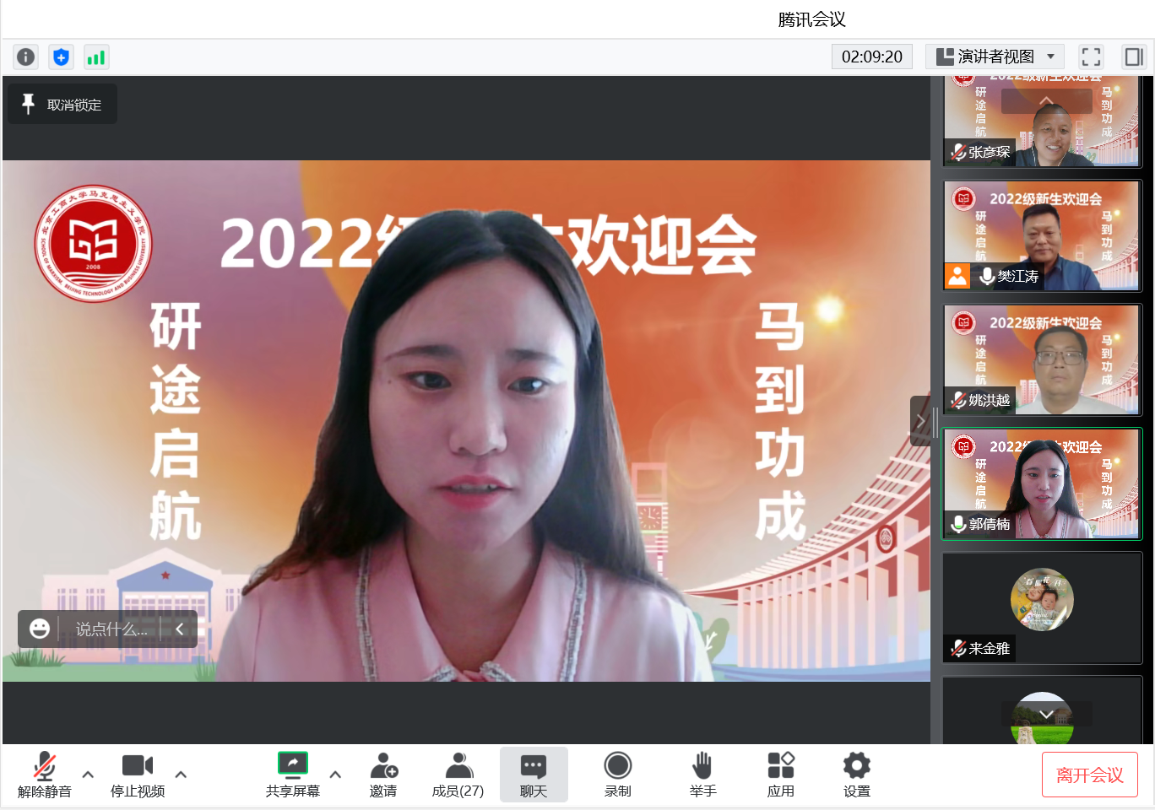Open the emoji reaction smiley icon

point(39,629)
